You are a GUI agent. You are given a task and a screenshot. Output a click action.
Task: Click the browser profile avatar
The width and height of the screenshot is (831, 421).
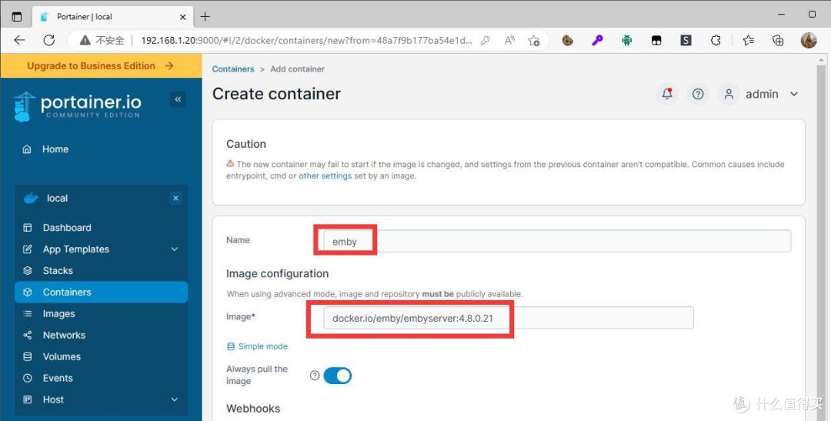click(808, 40)
